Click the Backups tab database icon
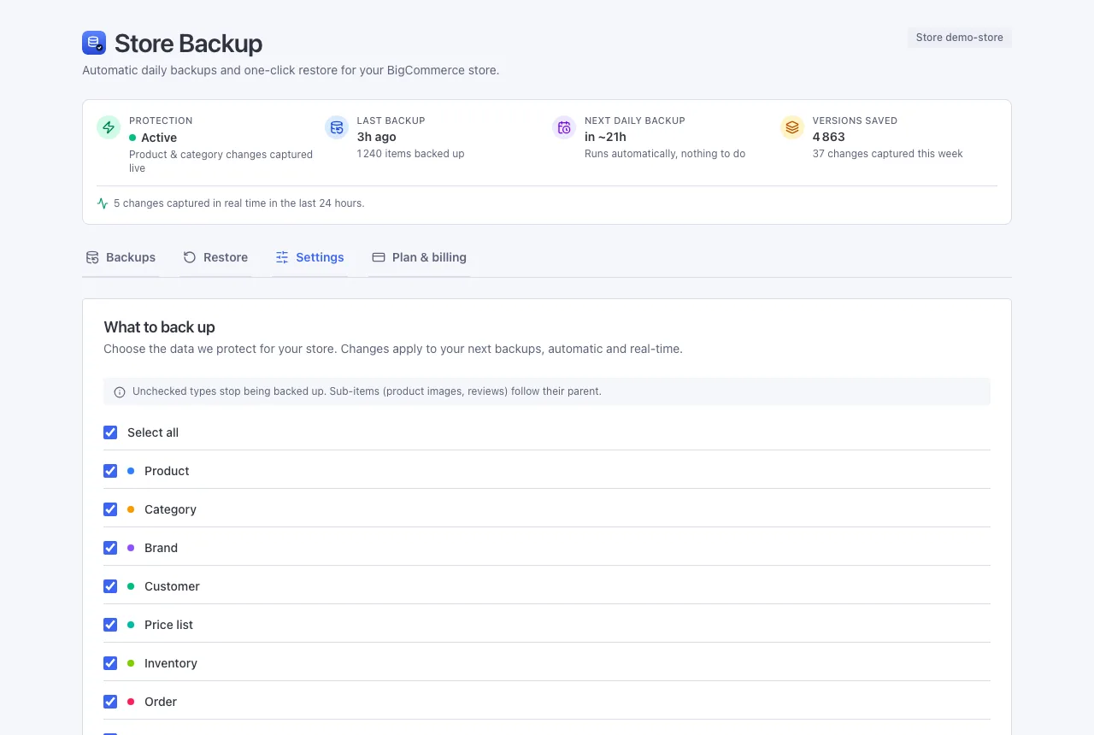This screenshot has height=735, width=1094. coord(92,257)
